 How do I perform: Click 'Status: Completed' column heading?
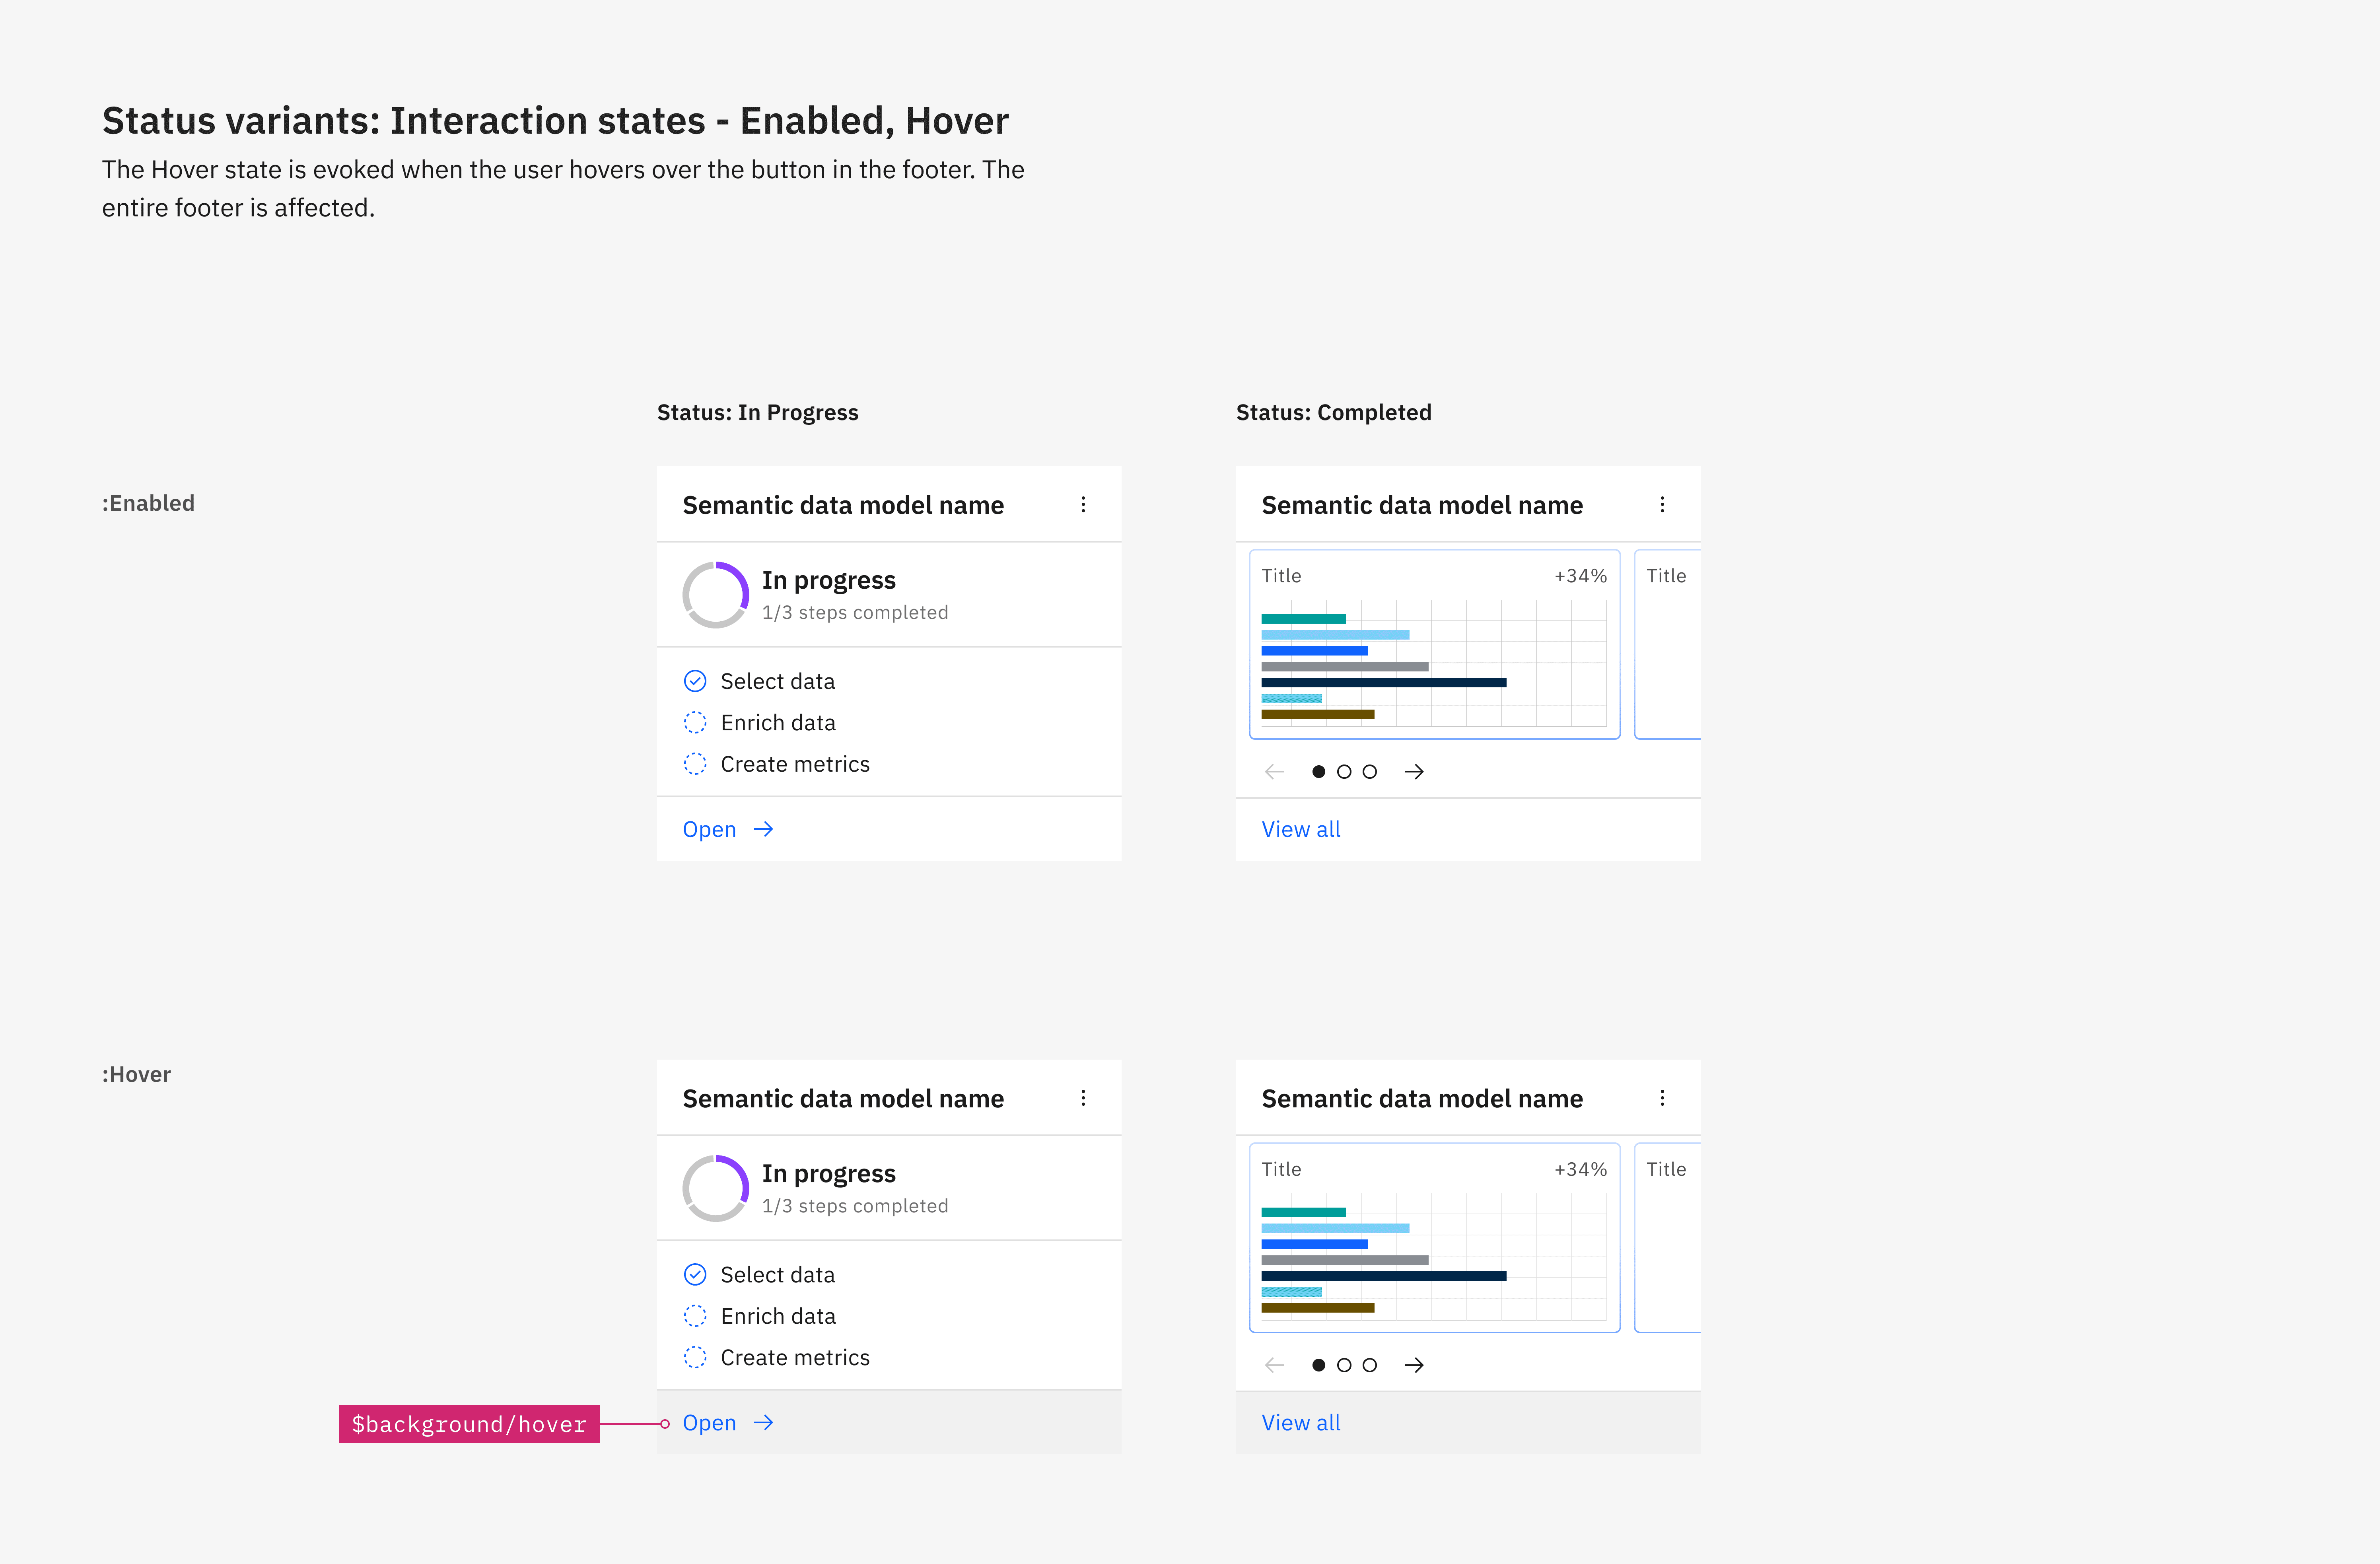point(1334,412)
